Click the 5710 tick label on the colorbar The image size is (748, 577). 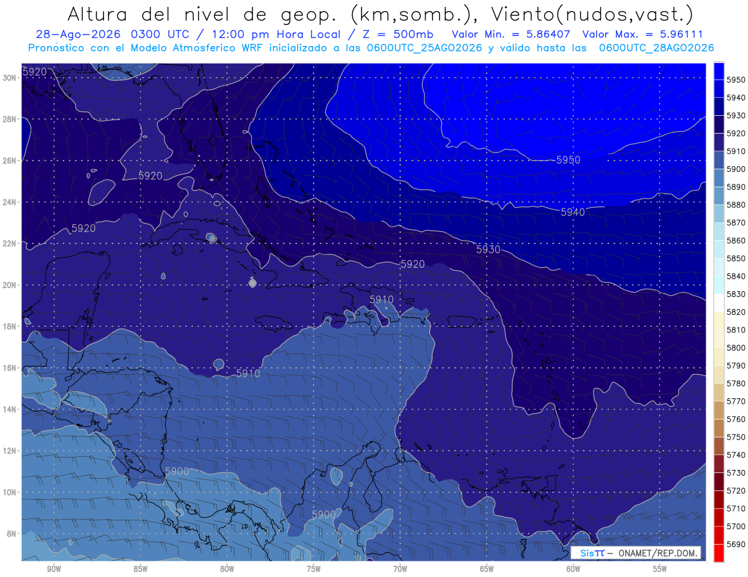click(736, 508)
